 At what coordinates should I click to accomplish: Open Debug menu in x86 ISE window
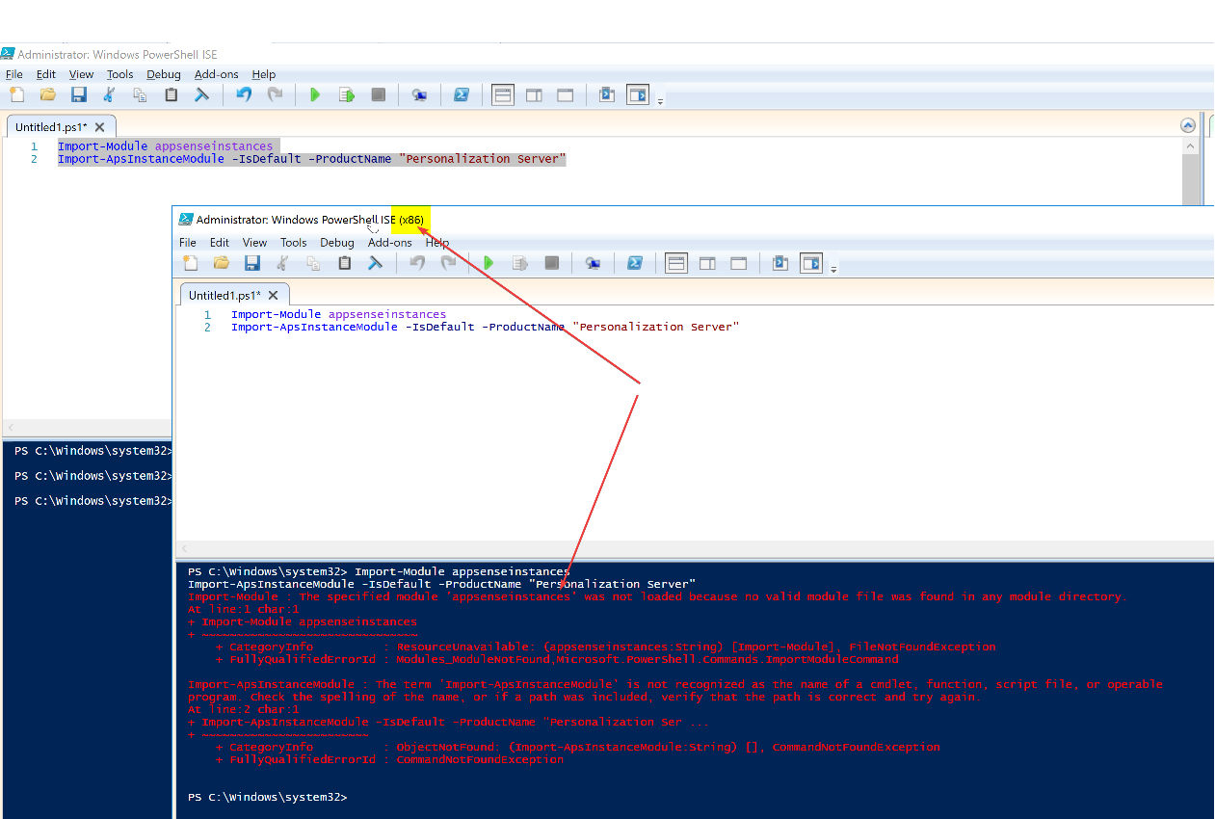click(x=337, y=243)
